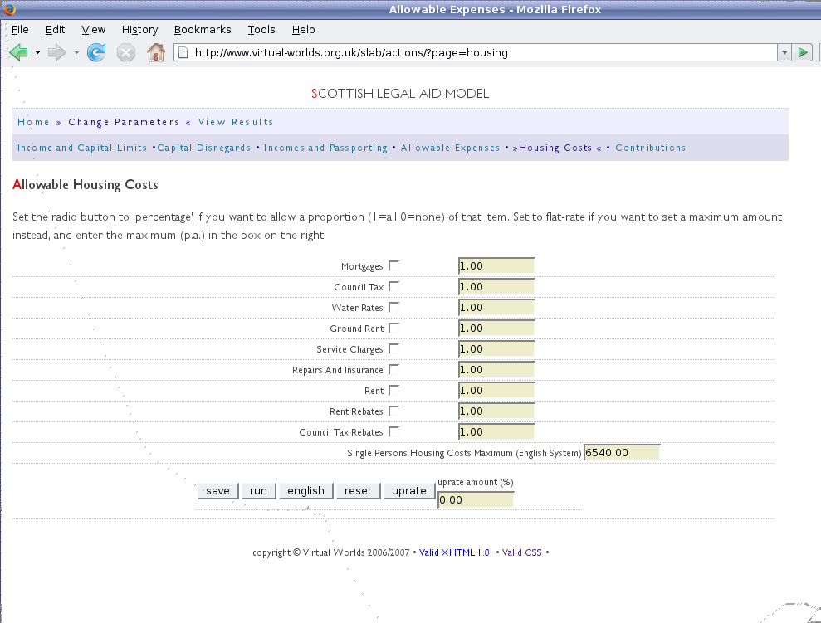
Task: Open the Contributions link
Action: 650,148
